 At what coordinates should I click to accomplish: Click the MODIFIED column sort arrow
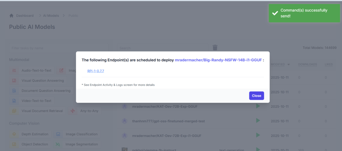click(x=289, y=64)
